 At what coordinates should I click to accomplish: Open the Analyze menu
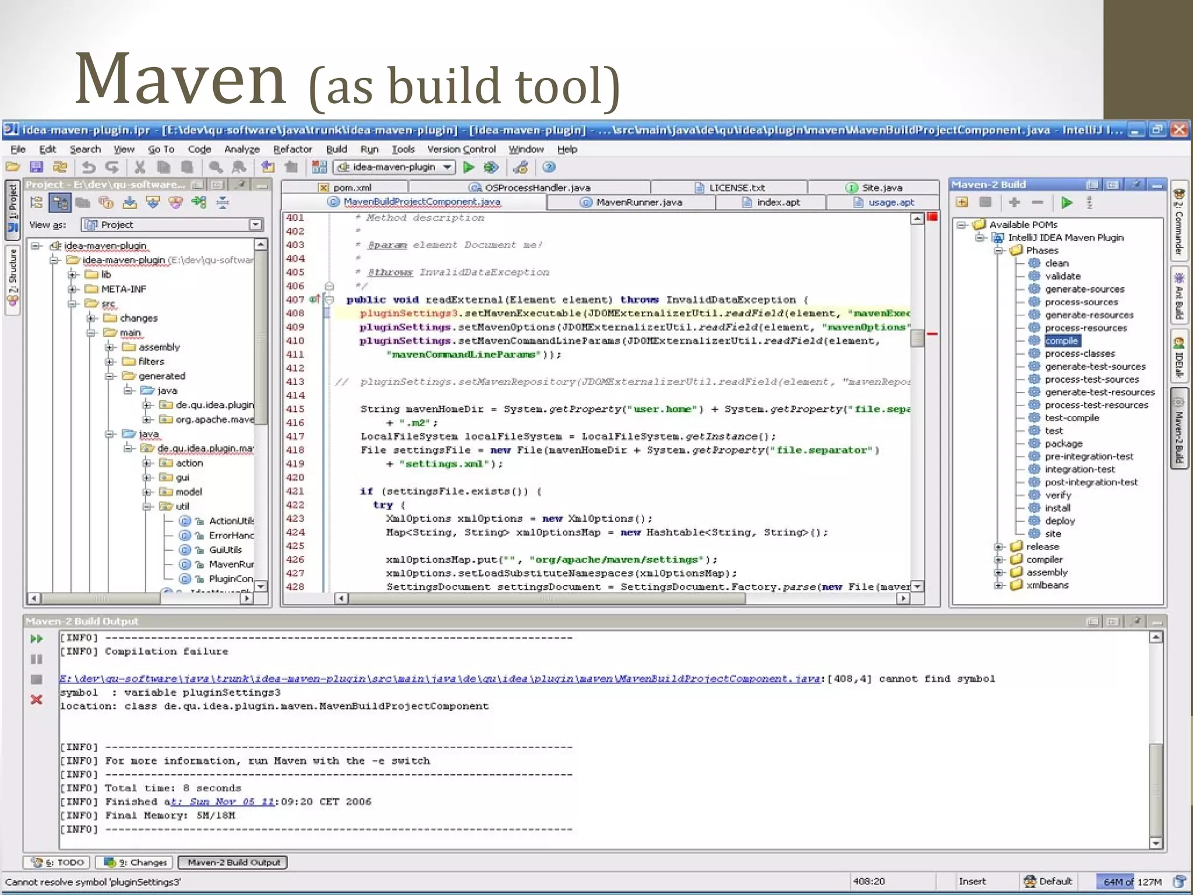242,149
